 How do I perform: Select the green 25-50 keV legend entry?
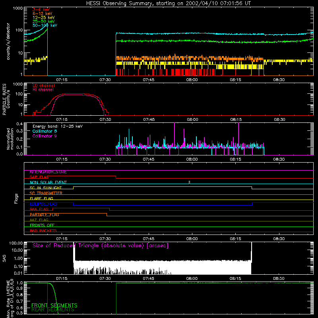[x=43, y=21]
